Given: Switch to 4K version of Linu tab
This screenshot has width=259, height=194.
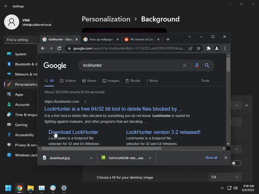Looking at the screenshot, I should [x=142, y=39].
